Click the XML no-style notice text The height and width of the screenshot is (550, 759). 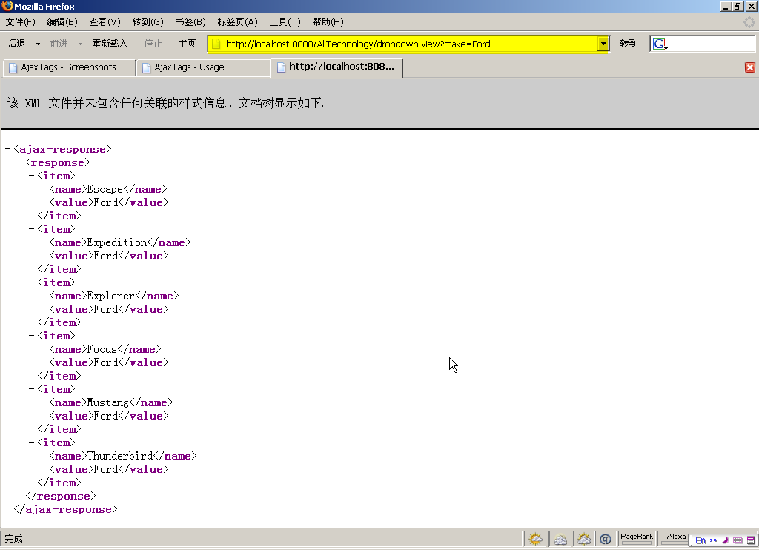[168, 103]
